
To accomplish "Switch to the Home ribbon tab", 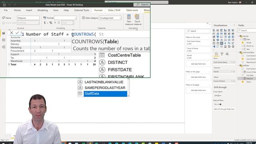I will (x=17, y=10).
